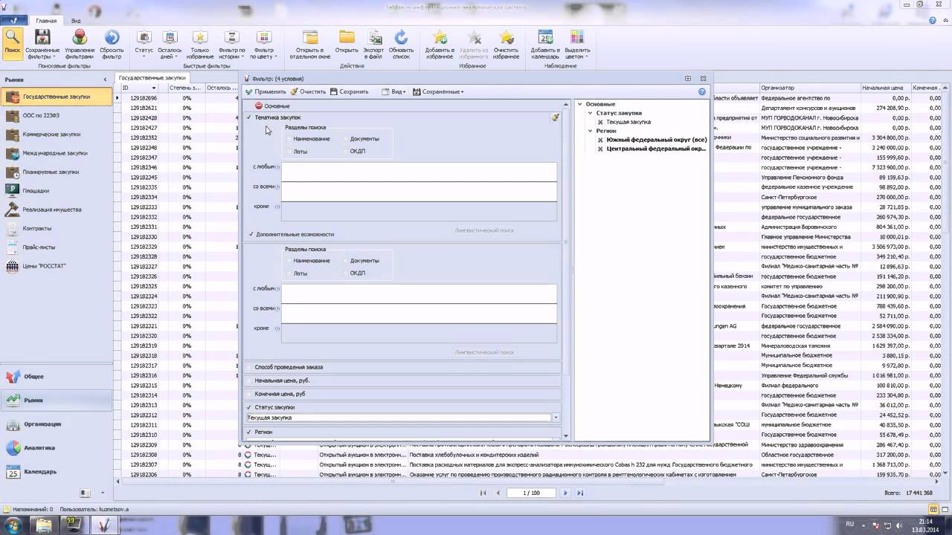Open the help icon in filter panel

[x=702, y=91]
